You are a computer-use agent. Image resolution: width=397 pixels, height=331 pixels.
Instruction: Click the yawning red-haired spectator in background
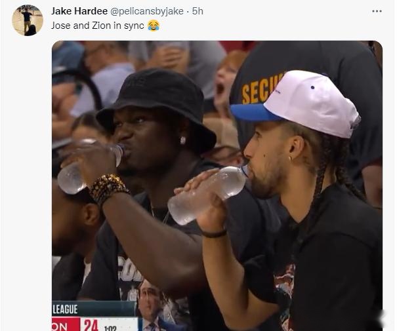(x=226, y=81)
